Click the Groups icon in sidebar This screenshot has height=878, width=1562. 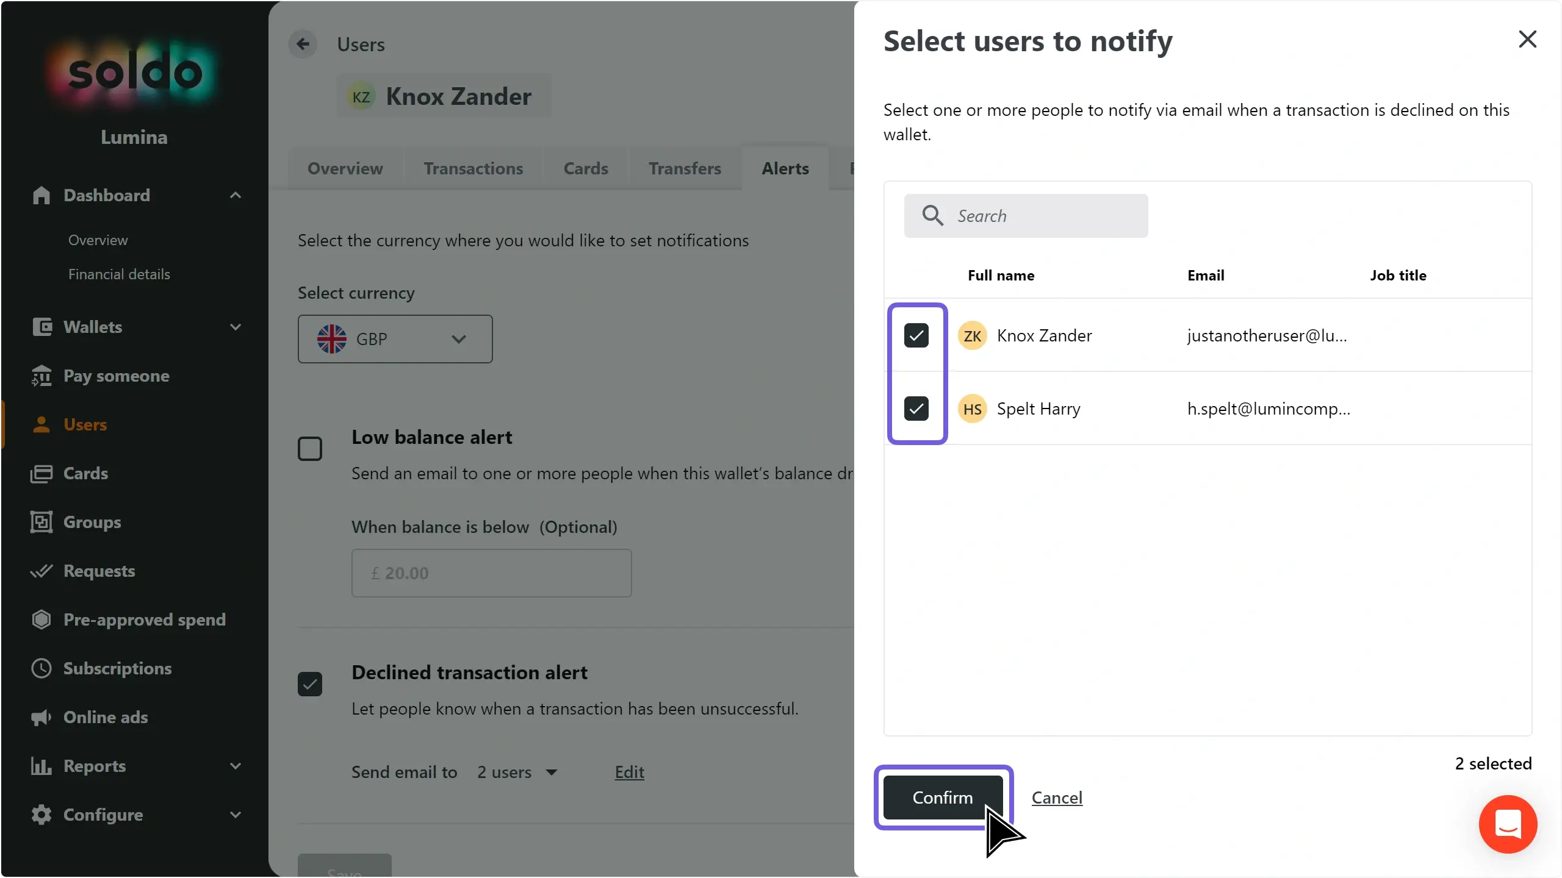[x=41, y=522]
